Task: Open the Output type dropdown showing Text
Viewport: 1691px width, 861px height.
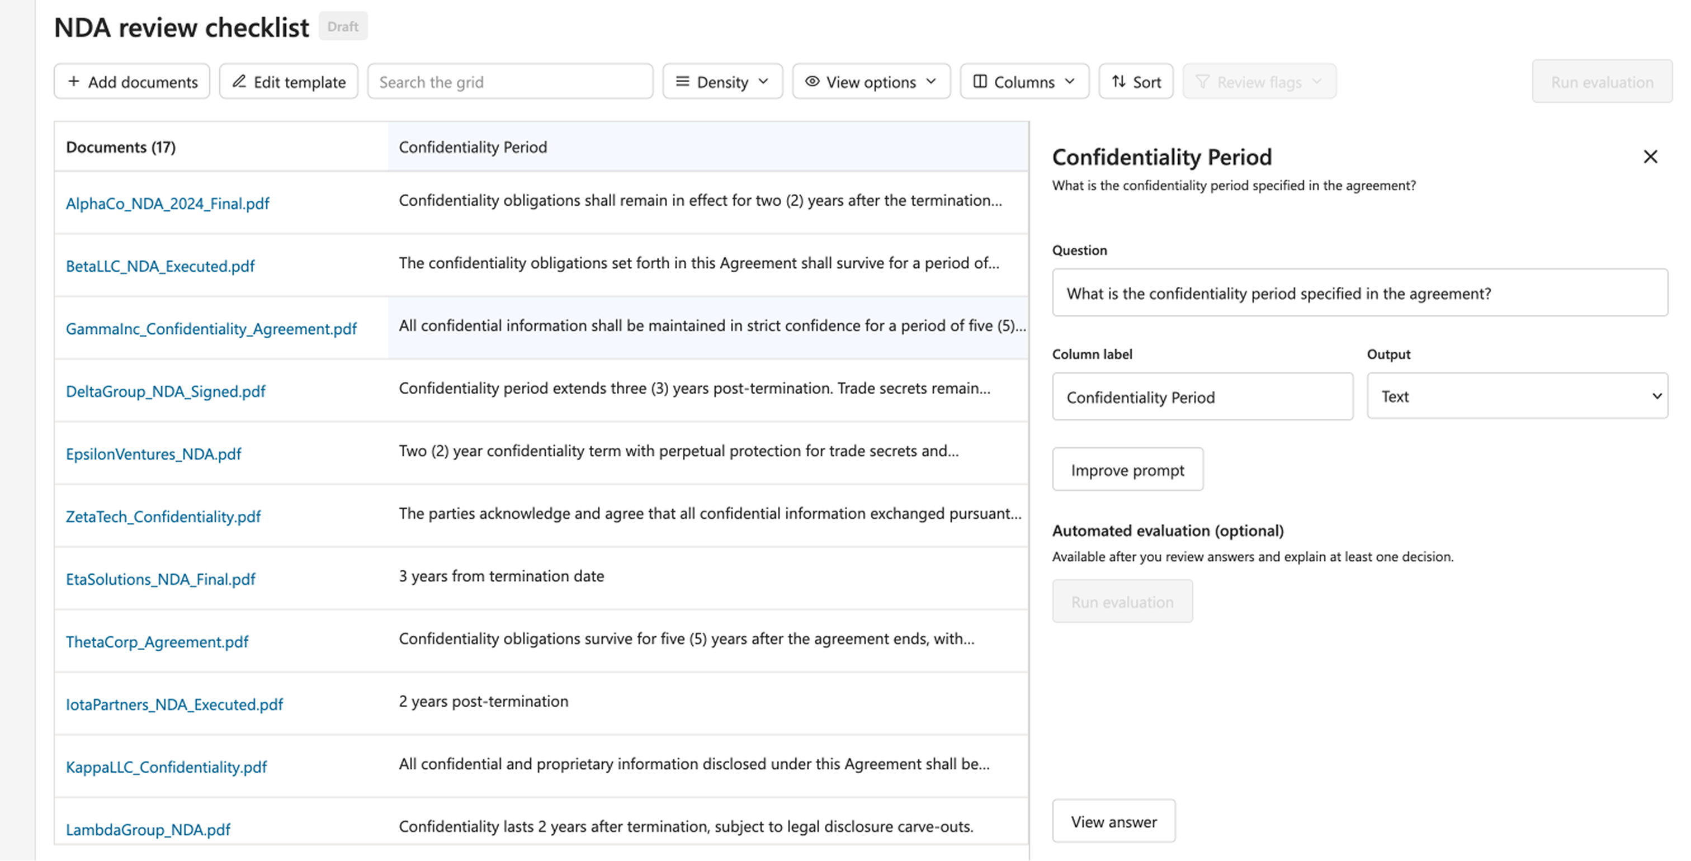Action: pos(1517,396)
